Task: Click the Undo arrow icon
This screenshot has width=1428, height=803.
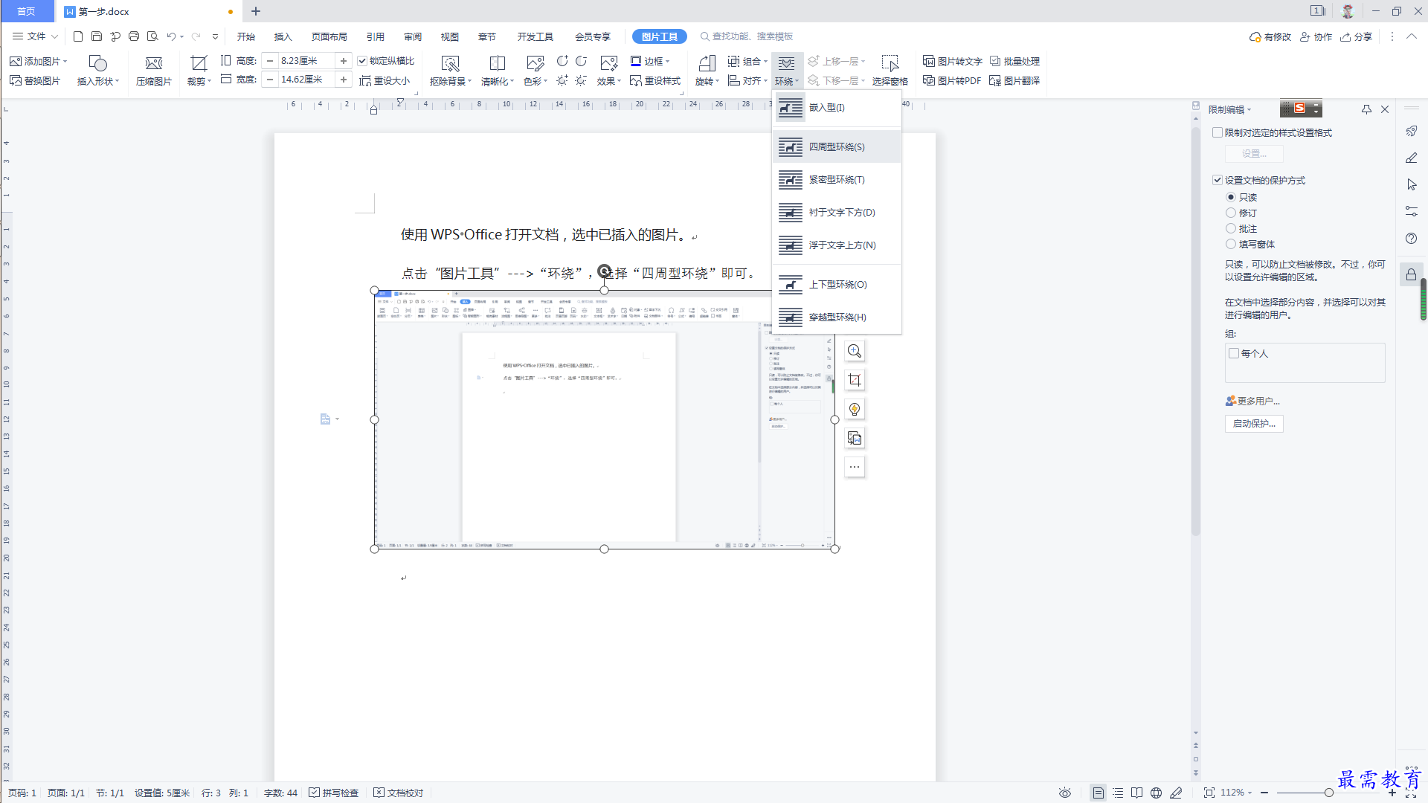Action: tap(171, 36)
